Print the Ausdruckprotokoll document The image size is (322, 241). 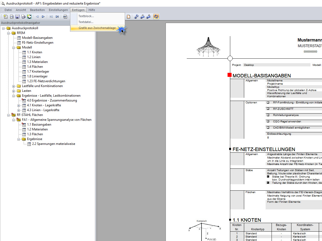(23, 16)
